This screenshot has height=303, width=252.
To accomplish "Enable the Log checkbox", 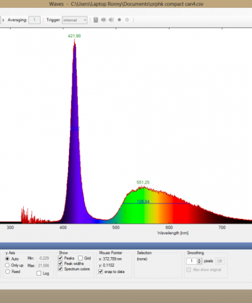I will pyautogui.click(x=39, y=273).
